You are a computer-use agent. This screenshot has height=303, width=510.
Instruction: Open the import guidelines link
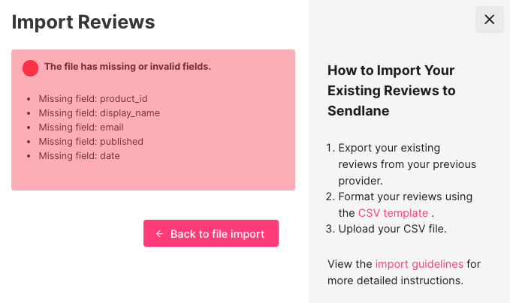pos(419,264)
